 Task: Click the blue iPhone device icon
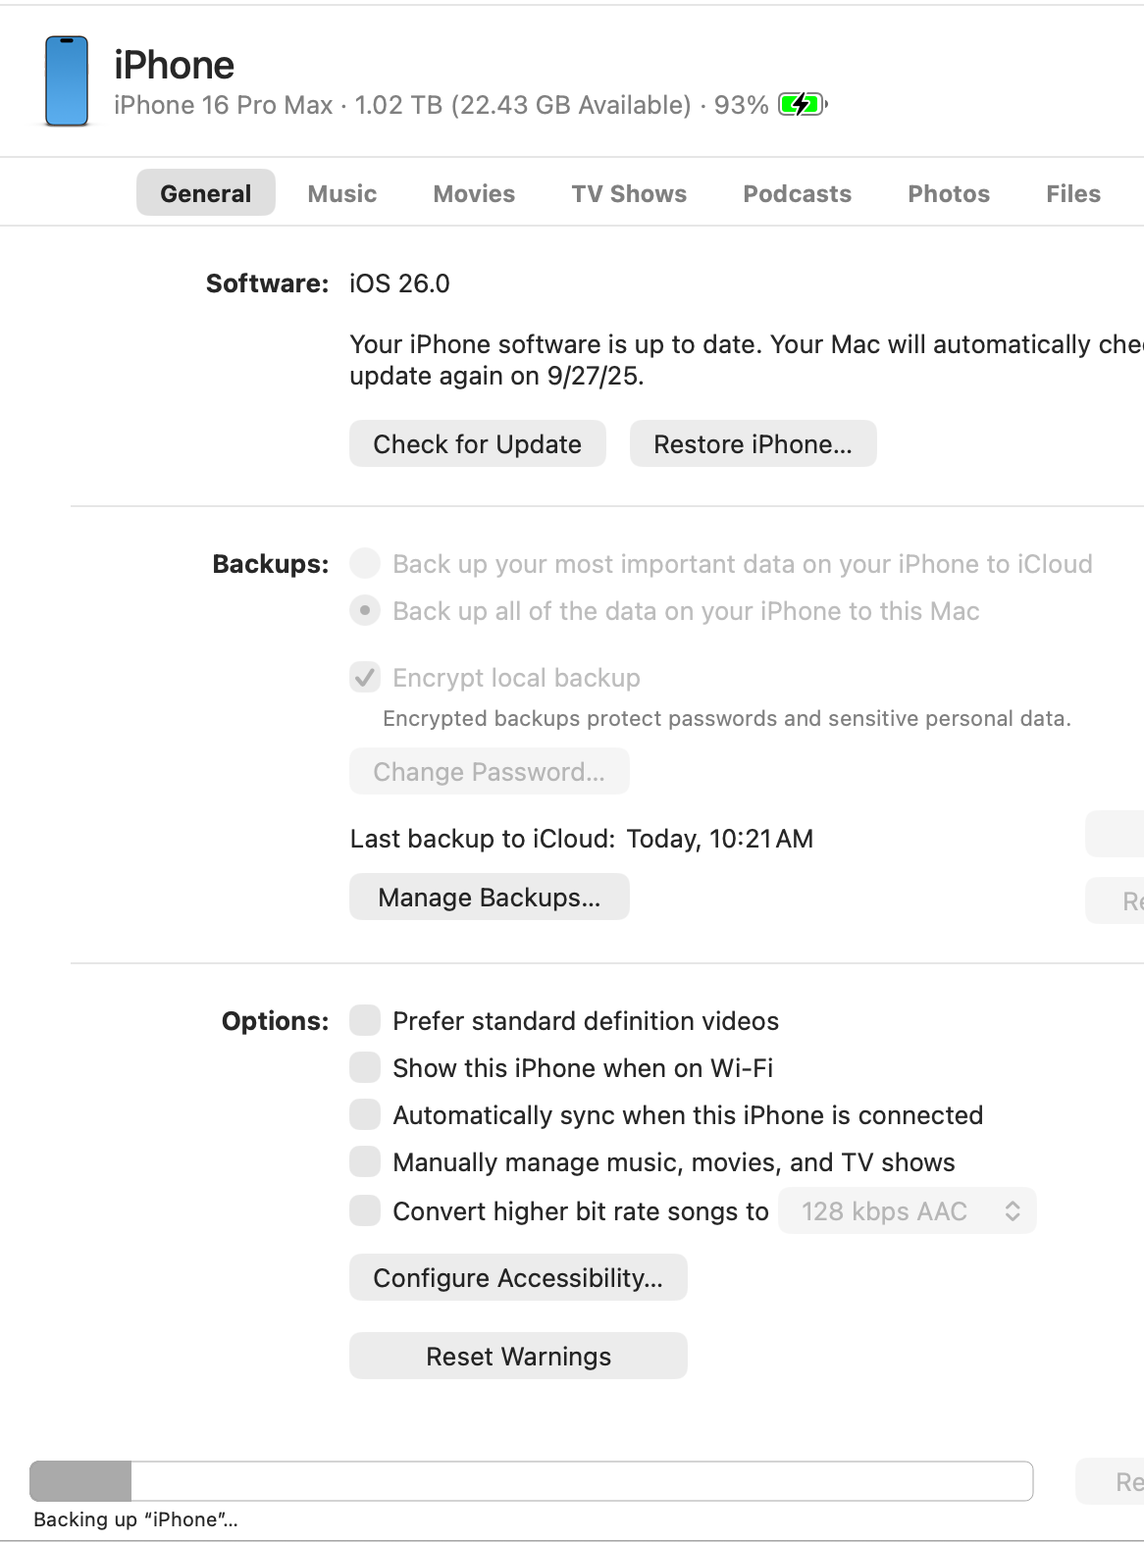click(67, 81)
